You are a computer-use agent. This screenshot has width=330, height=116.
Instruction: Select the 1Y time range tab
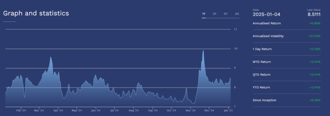pos(204,14)
